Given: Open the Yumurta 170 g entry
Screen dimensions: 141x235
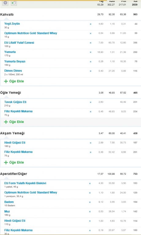Looking at the screenshot, I should [x=10, y=52].
